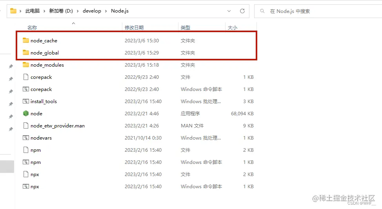Click date 2023/2/21 4:26

[x=142, y=126]
